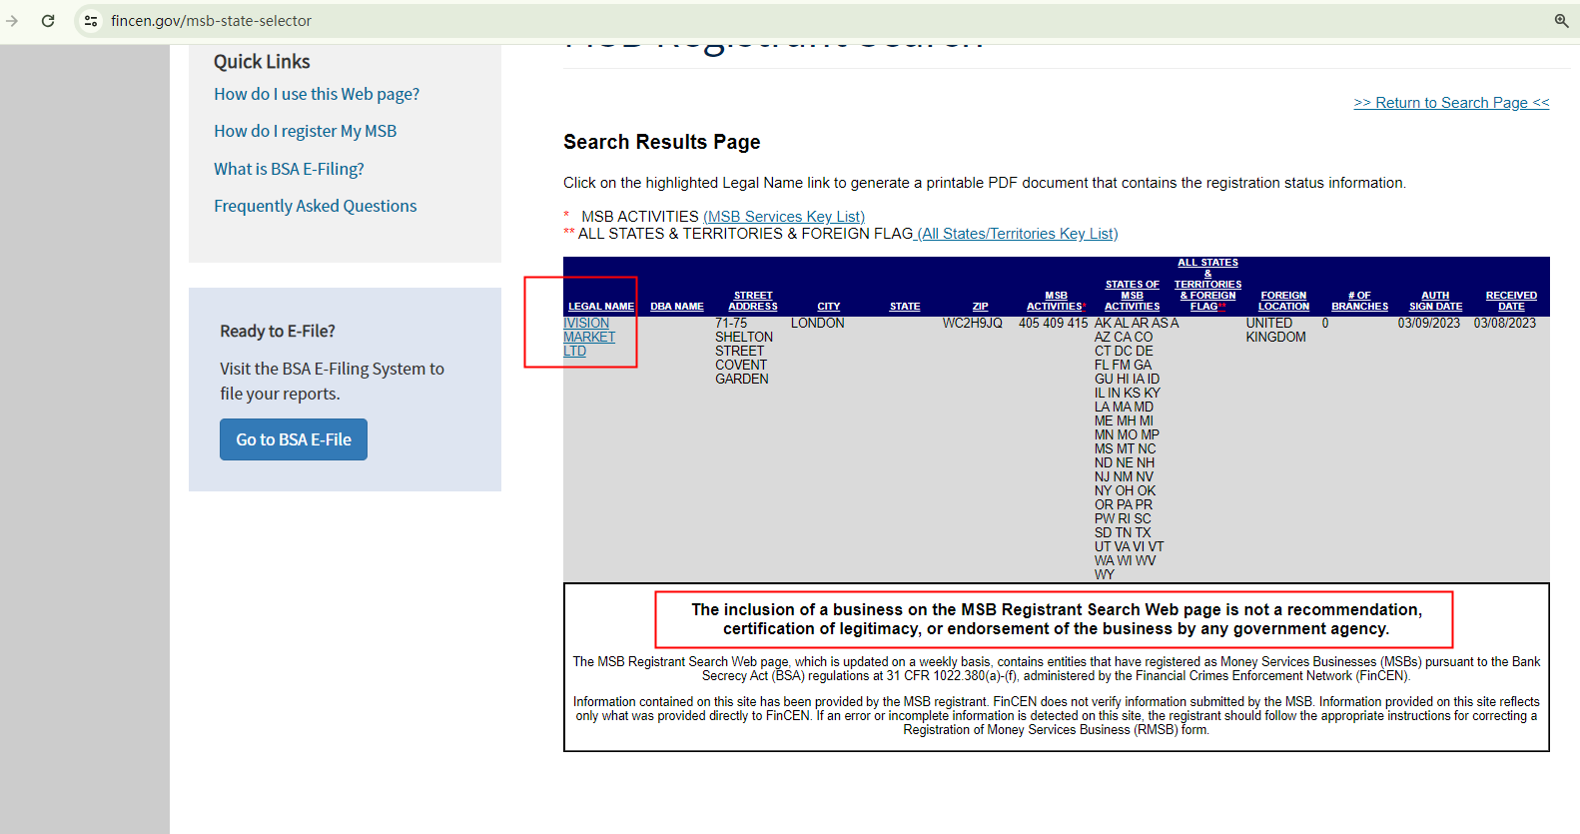Select the MSB activities codes '405 409 415'
Screen dimensions: 1580x834
(x=1053, y=324)
